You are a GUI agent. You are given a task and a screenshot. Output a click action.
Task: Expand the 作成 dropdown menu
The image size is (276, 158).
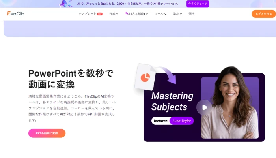pyautogui.click(x=114, y=14)
